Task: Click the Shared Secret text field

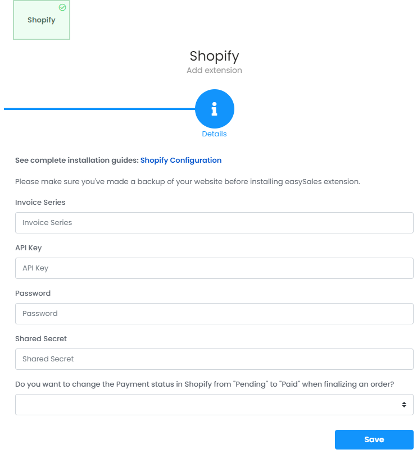Action: point(214,359)
